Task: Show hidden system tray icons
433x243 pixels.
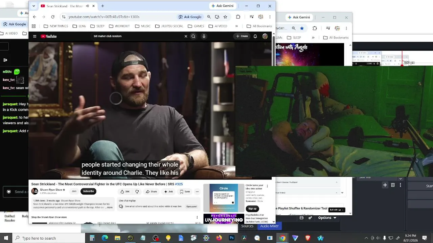Action: pyautogui.click(x=366, y=238)
